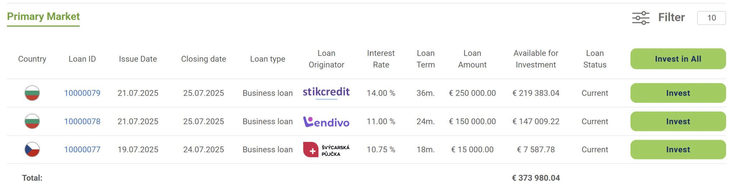Click the Czech flag for loan 10000077

click(32, 149)
